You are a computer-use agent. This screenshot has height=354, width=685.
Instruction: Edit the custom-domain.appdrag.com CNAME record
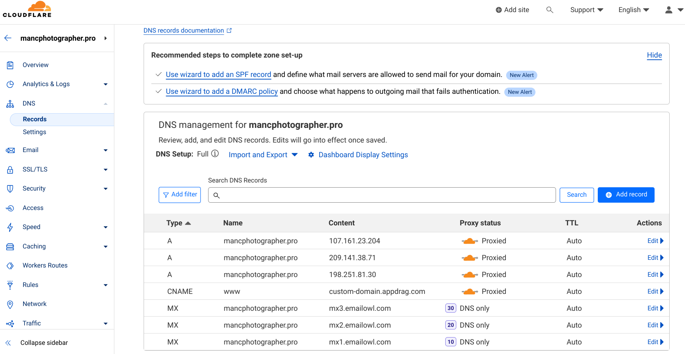click(x=655, y=291)
